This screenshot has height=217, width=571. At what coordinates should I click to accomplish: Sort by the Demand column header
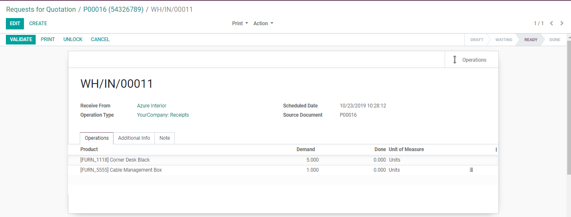click(306, 149)
